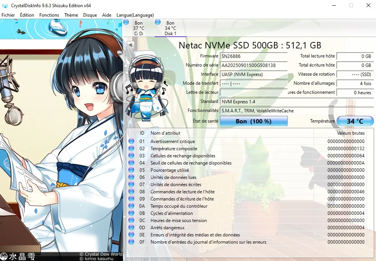Click status orb for Heures de mise sous tension
376x261 pixels.
131,220
